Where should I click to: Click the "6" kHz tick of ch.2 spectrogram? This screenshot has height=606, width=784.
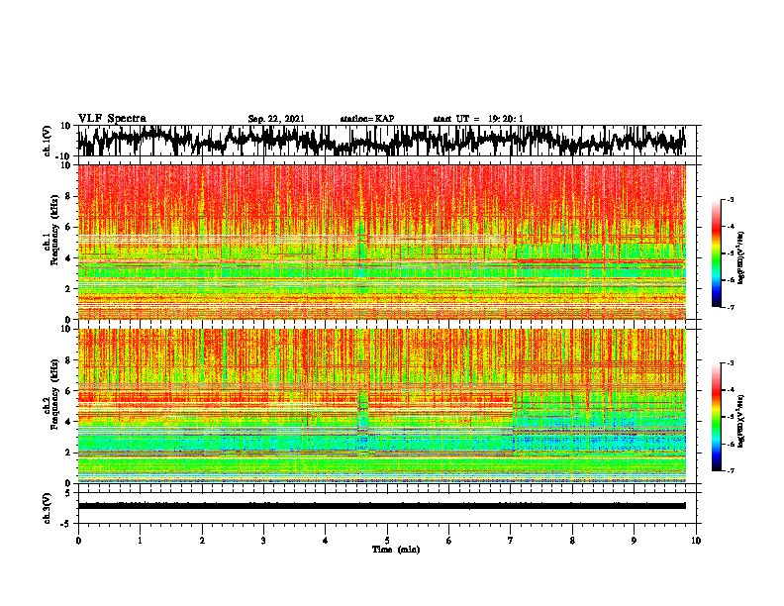[x=67, y=391]
